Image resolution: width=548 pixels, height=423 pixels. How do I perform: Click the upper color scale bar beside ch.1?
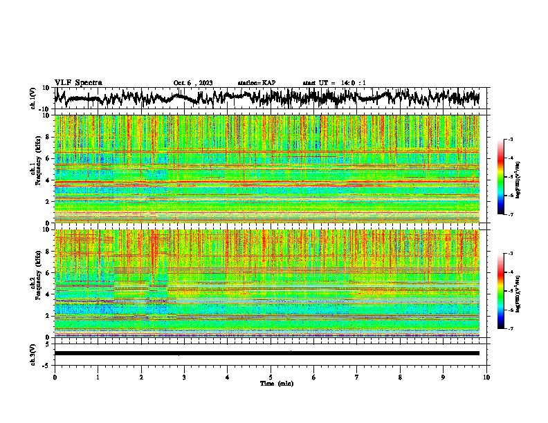click(501, 176)
